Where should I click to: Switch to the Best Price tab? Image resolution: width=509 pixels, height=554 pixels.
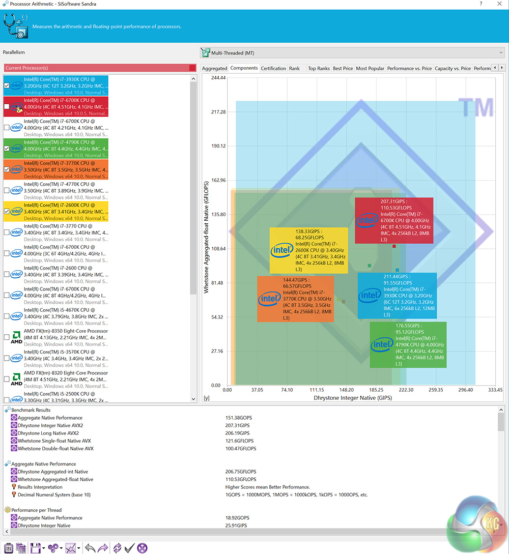[x=343, y=68]
